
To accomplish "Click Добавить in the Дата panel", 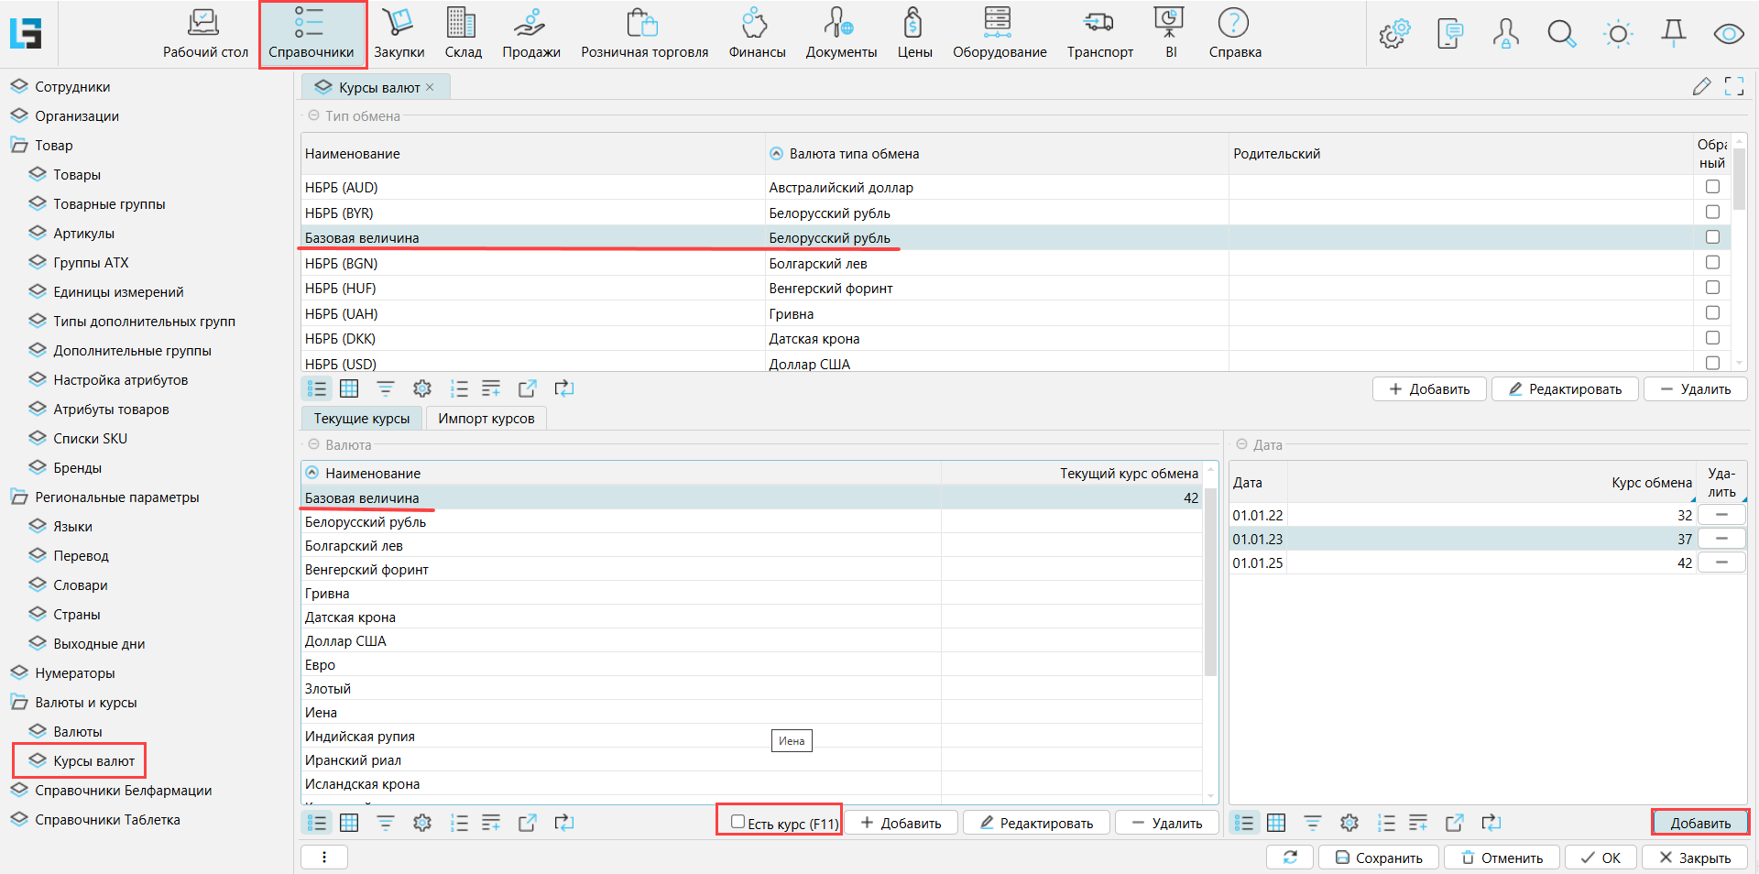I will point(1699,823).
